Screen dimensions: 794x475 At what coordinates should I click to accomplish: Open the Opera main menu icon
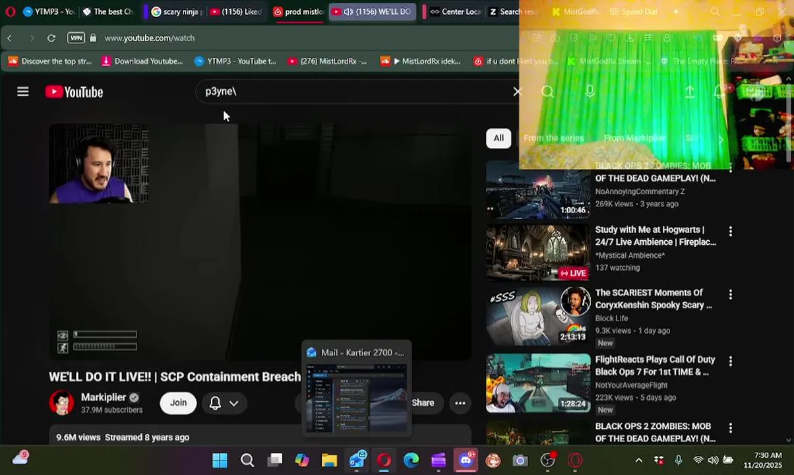point(10,11)
